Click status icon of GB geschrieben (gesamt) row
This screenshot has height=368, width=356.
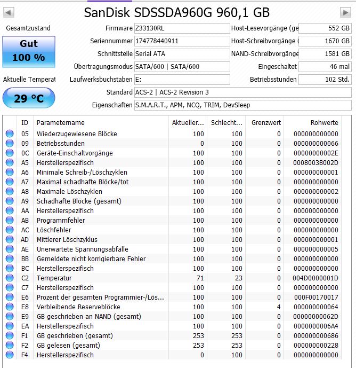[x=10, y=335]
